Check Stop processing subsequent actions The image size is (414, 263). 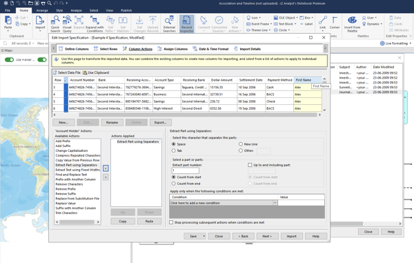pyautogui.click(x=171, y=222)
